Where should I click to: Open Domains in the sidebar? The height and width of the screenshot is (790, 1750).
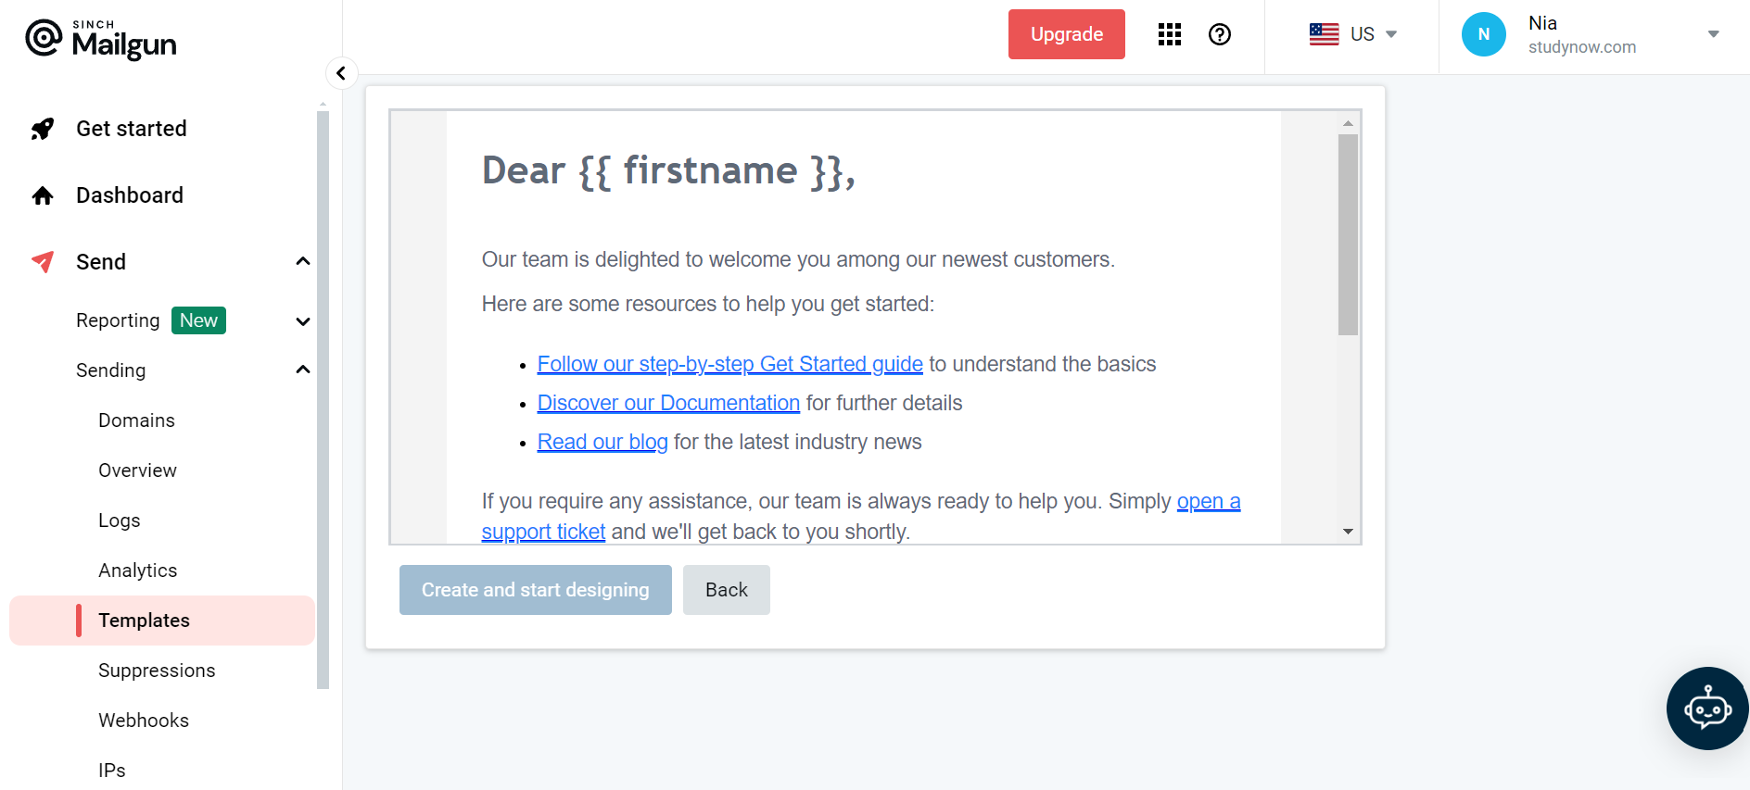(136, 420)
